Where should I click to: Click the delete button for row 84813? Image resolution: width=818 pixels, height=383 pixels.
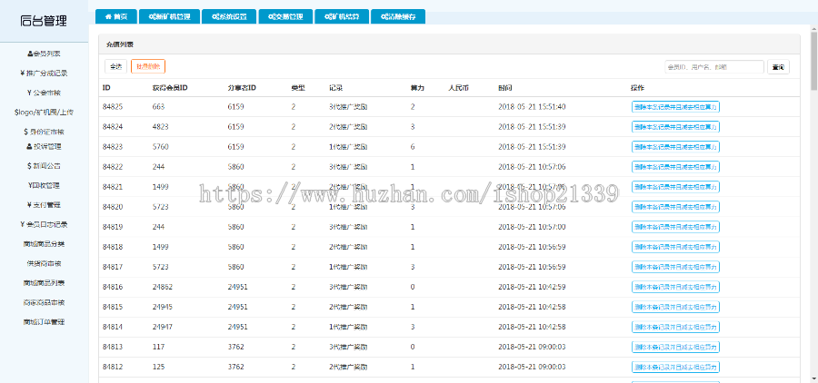point(675,347)
